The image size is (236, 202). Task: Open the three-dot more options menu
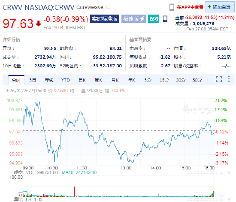[x=229, y=79]
